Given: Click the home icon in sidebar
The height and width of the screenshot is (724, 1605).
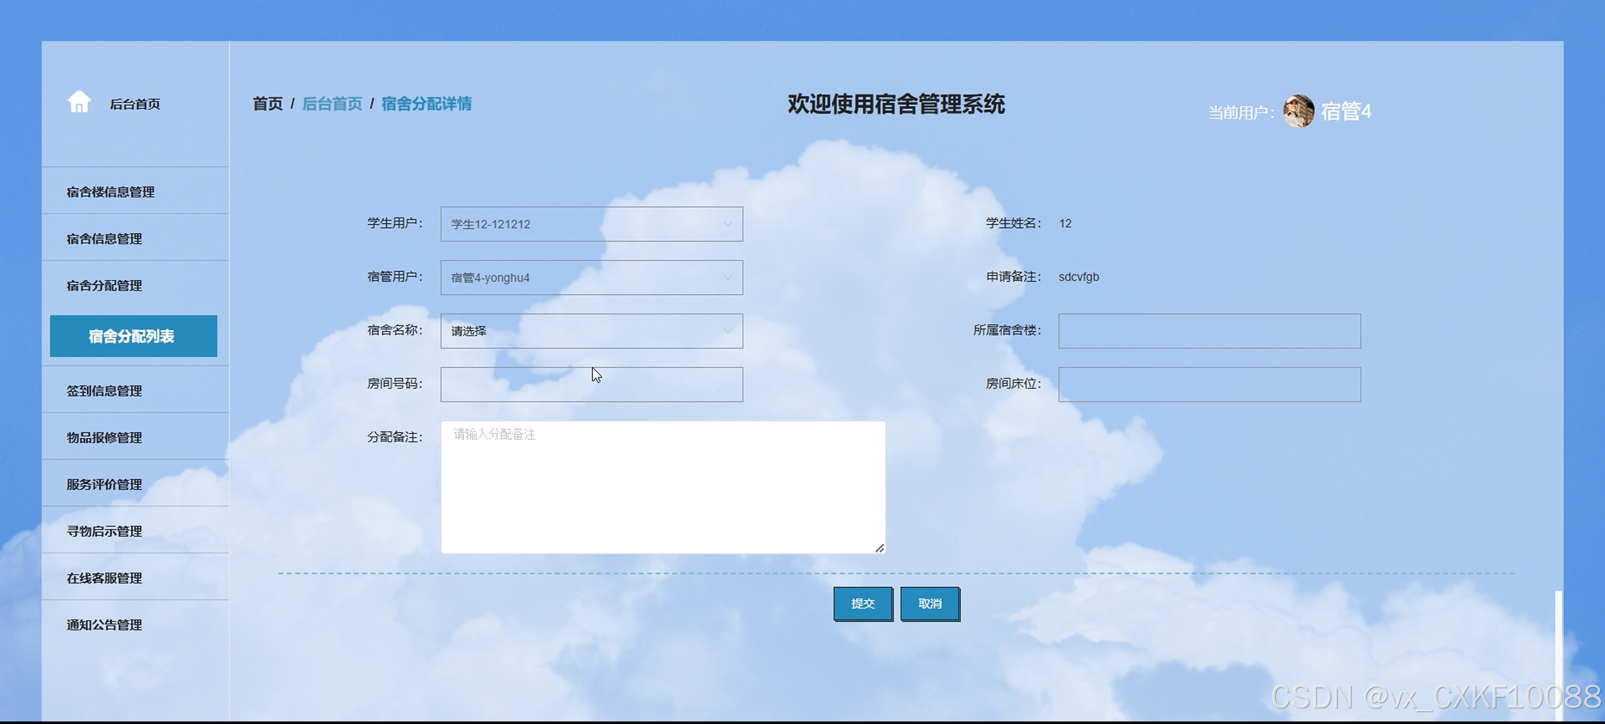Looking at the screenshot, I should [79, 102].
